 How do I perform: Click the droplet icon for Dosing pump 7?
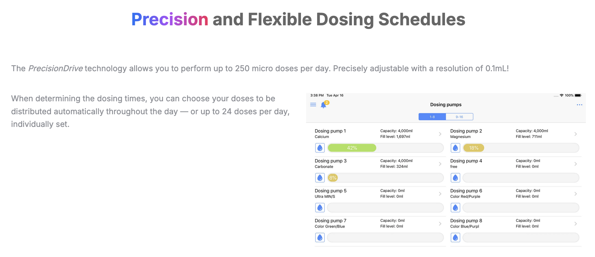click(x=320, y=237)
